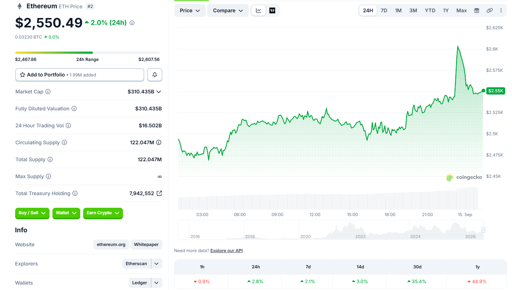Click the Ethereum diamond logo icon

click(20, 6)
